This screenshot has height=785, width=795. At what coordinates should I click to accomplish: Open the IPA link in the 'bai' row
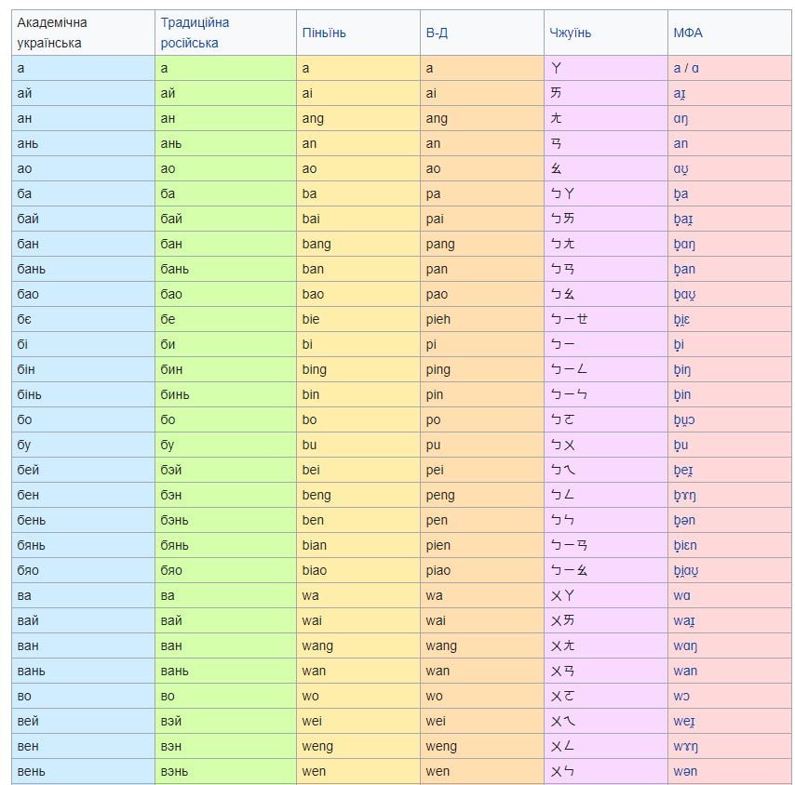pos(684,219)
